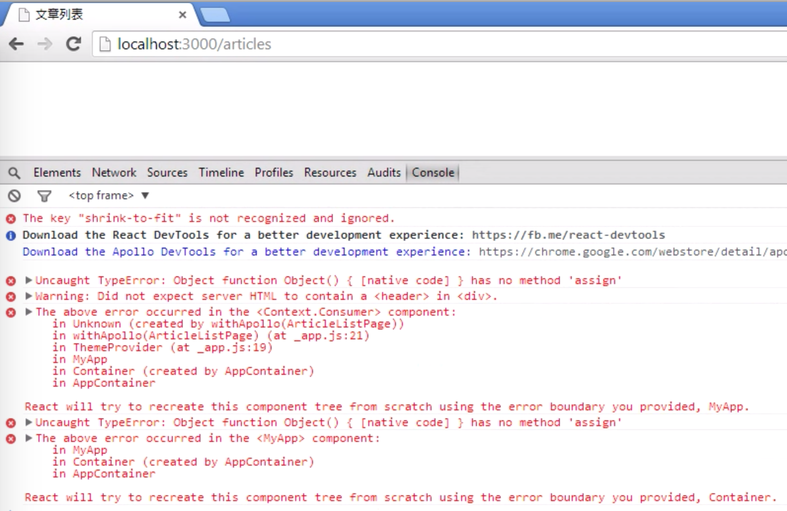Viewport: 787px width, 511px height.
Task: Reload the page with the refresh icon
Action: [74, 44]
